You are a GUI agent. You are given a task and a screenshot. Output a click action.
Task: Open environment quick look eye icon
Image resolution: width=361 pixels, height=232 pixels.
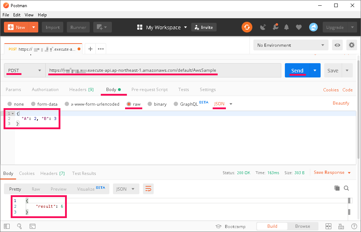pyautogui.click(x=337, y=45)
